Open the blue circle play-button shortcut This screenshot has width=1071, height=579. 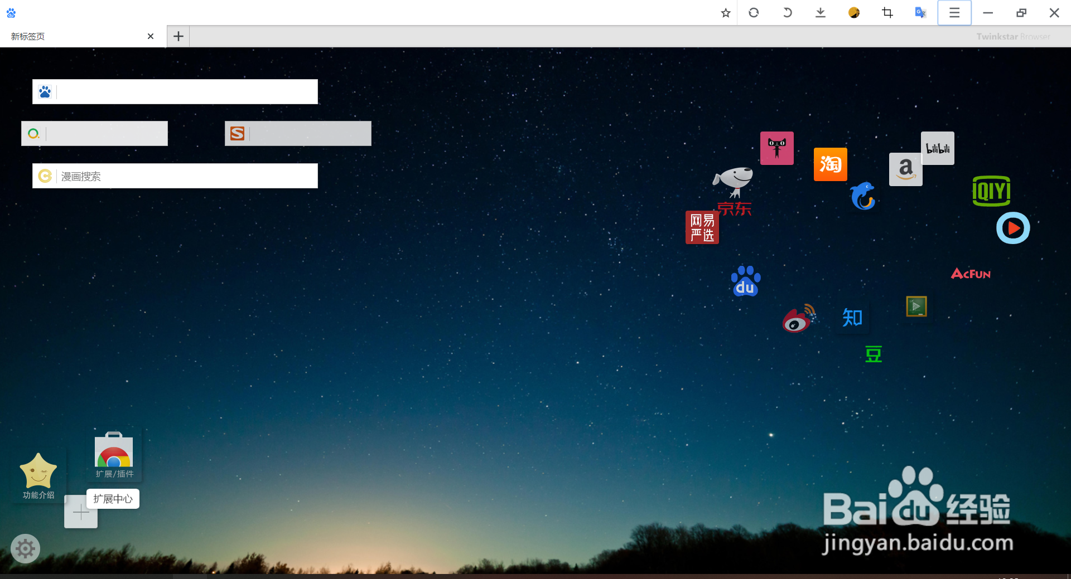click(1013, 228)
